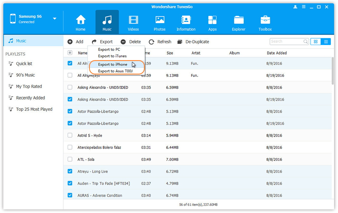Uncheck Asking Alexandria row dated 8/19/2016
The image size is (338, 213).
coord(70,99)
